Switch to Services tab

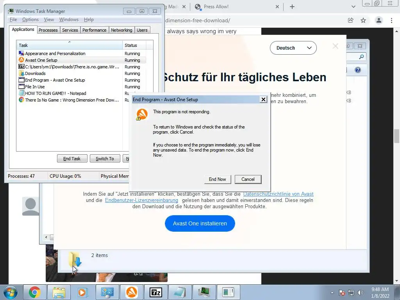pyautogui.click(x=70, y=30)
